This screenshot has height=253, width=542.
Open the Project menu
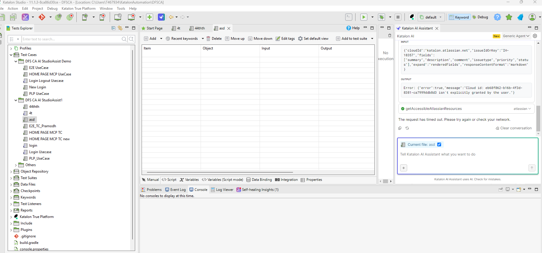pos(37,9)
